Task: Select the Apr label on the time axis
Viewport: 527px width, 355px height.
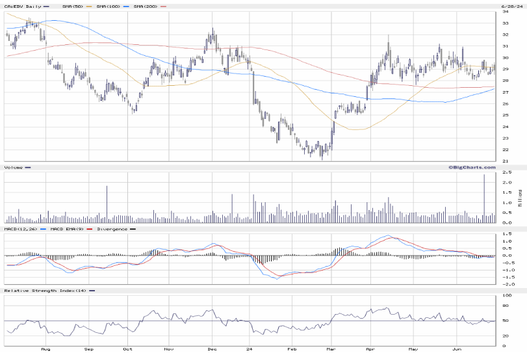Action: (x=371, y=348)
